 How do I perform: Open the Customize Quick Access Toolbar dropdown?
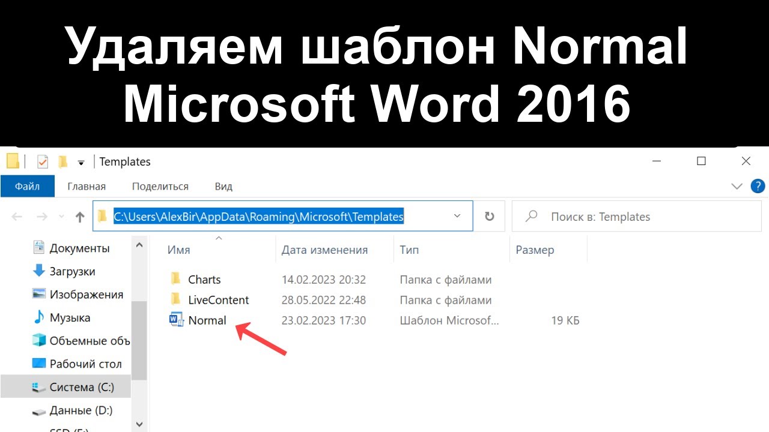pos(81,162)
